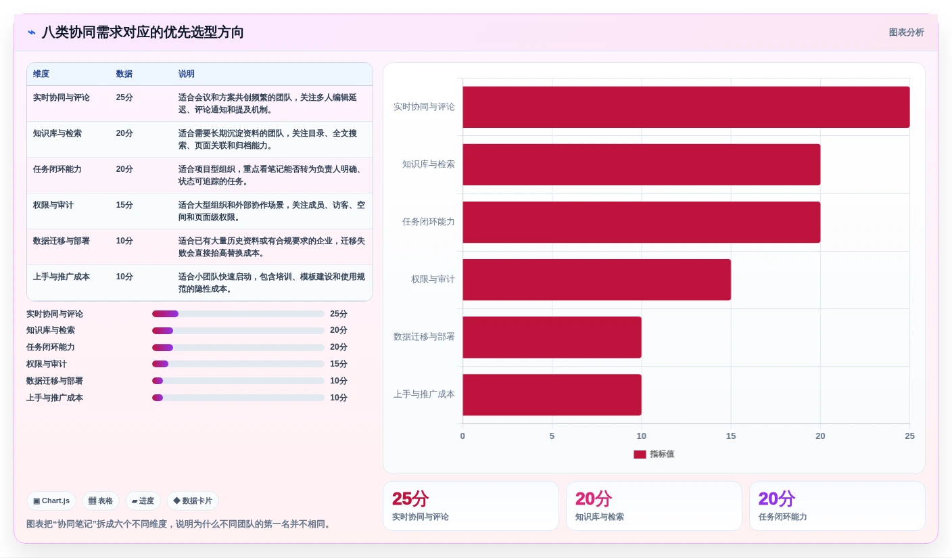Click the 知识库与检索 progress bar
Image resolution: width=952 pixels, height=558 pixels.
[238, 331]
